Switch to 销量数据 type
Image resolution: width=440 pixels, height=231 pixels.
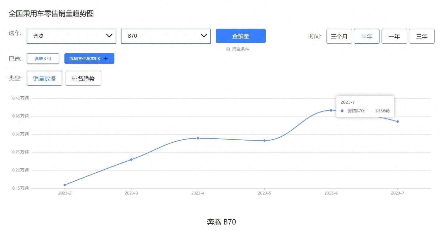click(x=44, y=78)
